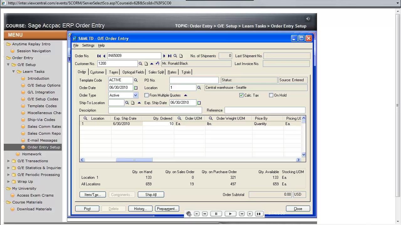Rewind the lesson playback
Viewport: 401px width, 225px height.
tap(205, 214)
